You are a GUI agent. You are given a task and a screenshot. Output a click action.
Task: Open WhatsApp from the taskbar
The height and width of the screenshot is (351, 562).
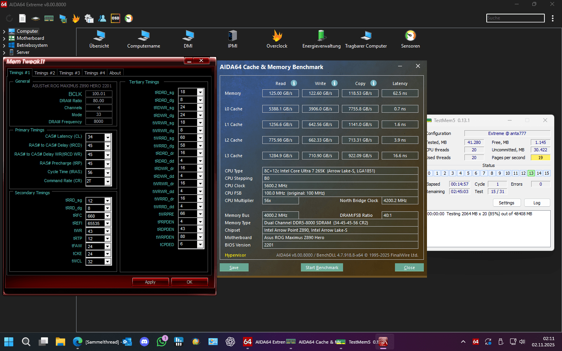coord(162,342)
